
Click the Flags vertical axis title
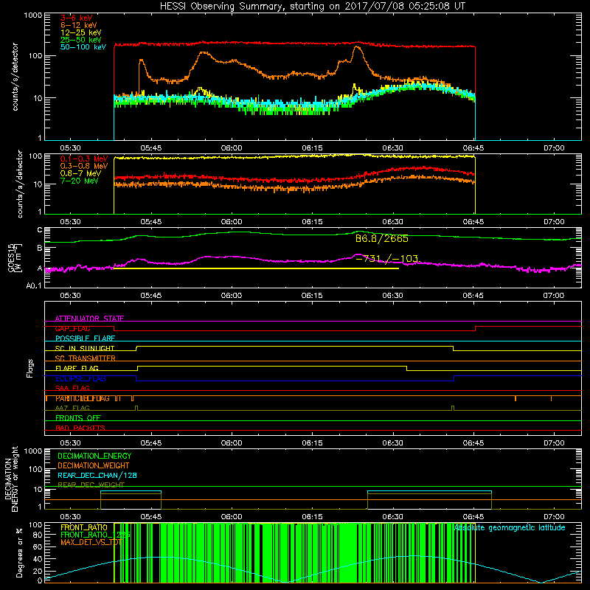(30, 368)
